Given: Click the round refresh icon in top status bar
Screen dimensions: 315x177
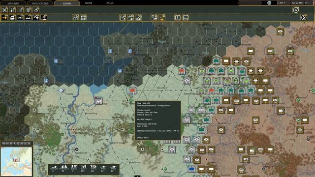Looking at the screenshot, I should [269, 3].
